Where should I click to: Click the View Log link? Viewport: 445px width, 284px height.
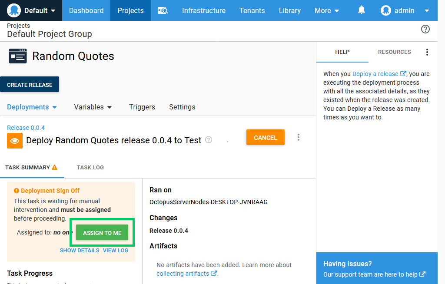tap(116, 250)
